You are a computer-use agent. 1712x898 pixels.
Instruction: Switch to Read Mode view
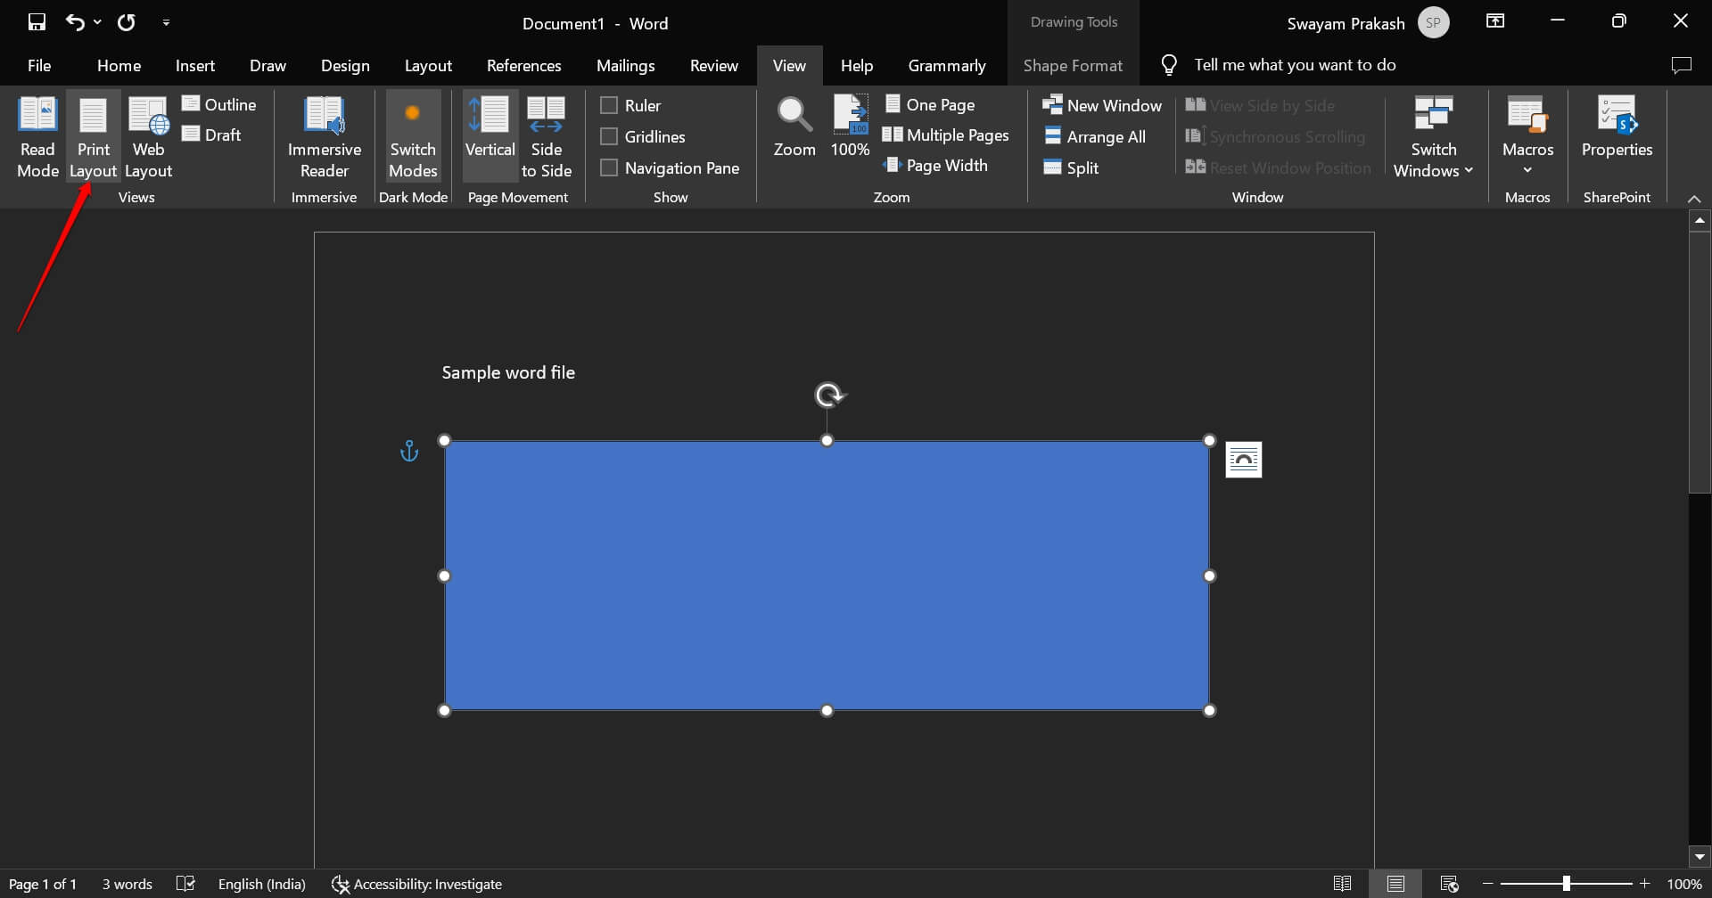pyautogui.click(x=37, y=135)
